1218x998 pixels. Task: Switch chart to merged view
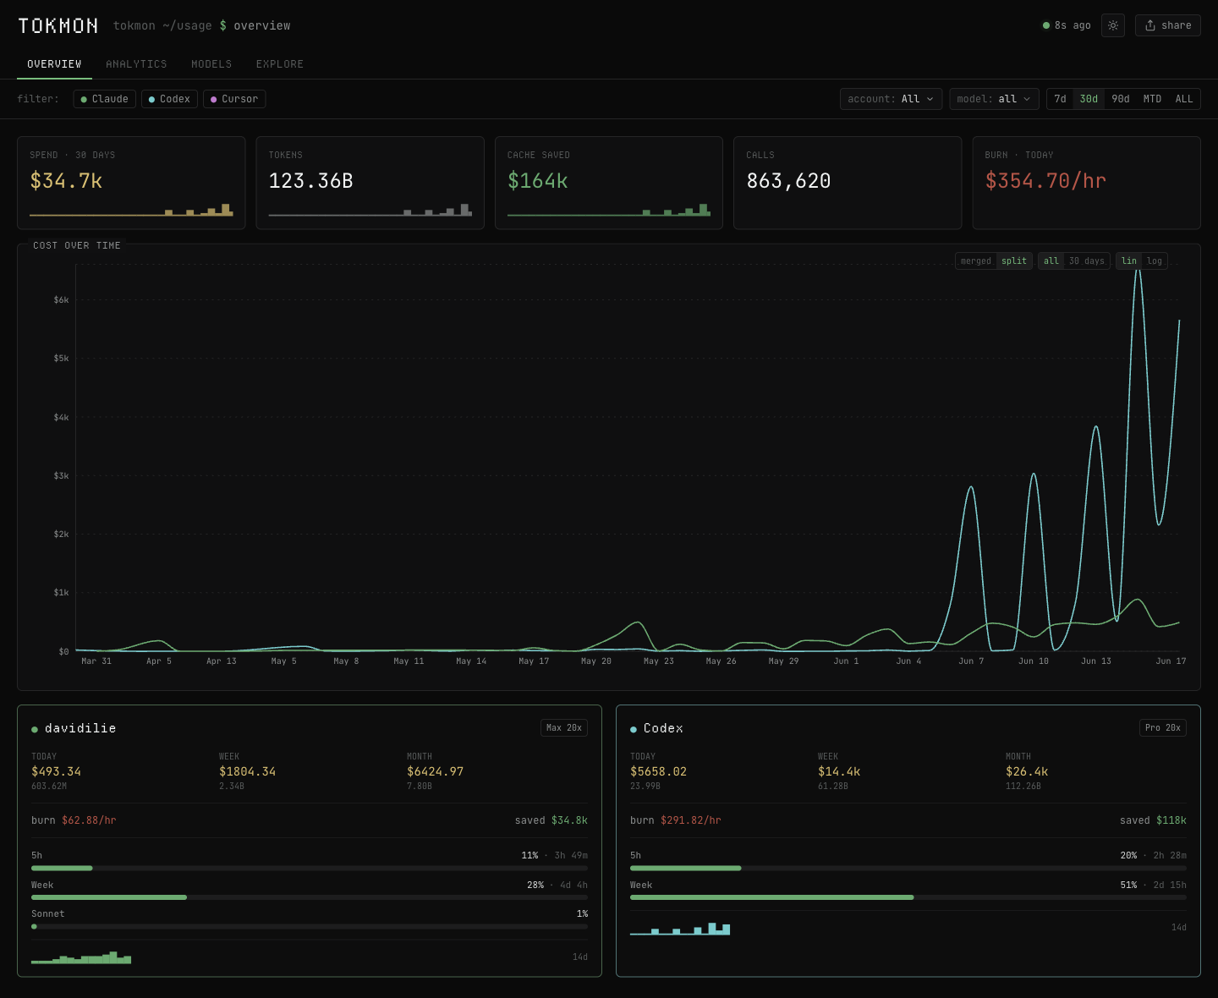pyautogui.click(x=976, y=261)
